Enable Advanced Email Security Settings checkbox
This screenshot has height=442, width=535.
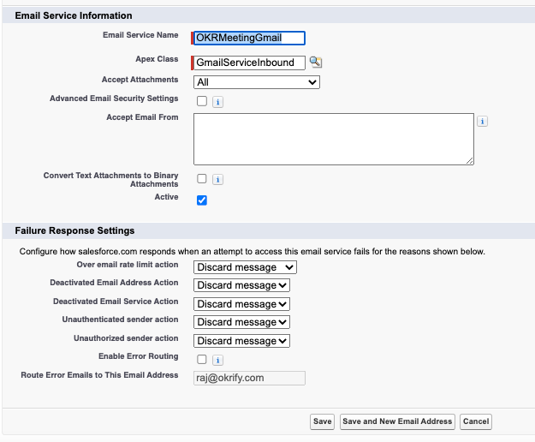click(x=201, y=101)
